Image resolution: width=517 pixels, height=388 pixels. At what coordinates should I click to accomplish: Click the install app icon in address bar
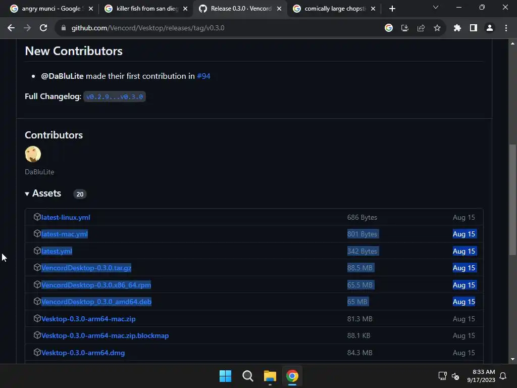point(405,28)
